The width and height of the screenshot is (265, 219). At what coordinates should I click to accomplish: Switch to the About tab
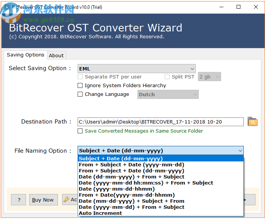[56, 55]
